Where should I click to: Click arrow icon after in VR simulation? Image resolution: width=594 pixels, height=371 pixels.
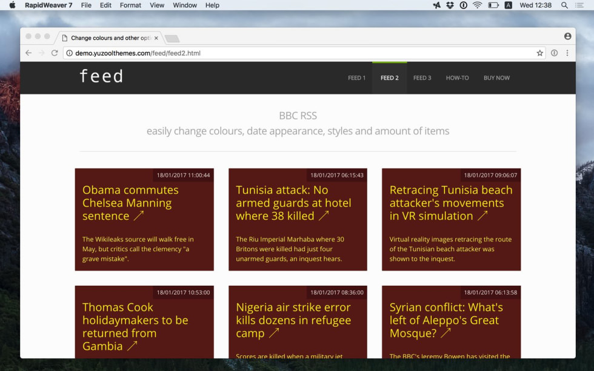(482, 215)
